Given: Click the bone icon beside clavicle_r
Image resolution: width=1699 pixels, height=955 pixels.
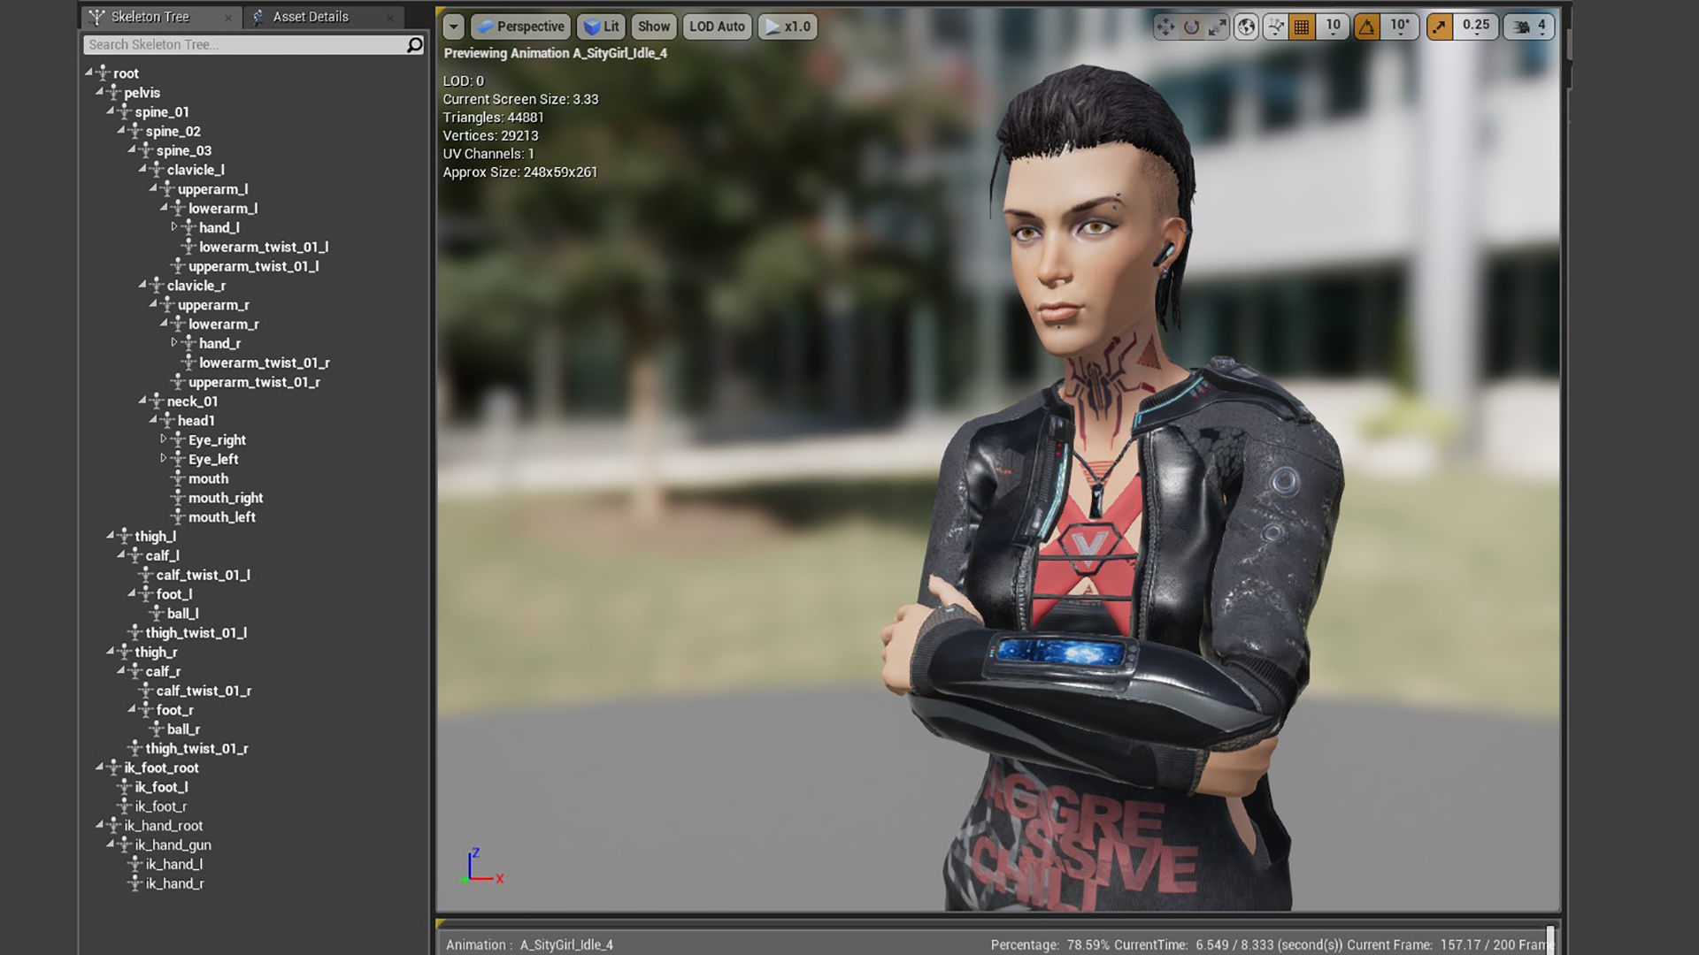Looking at the screenshot, I should click(157, 286).
